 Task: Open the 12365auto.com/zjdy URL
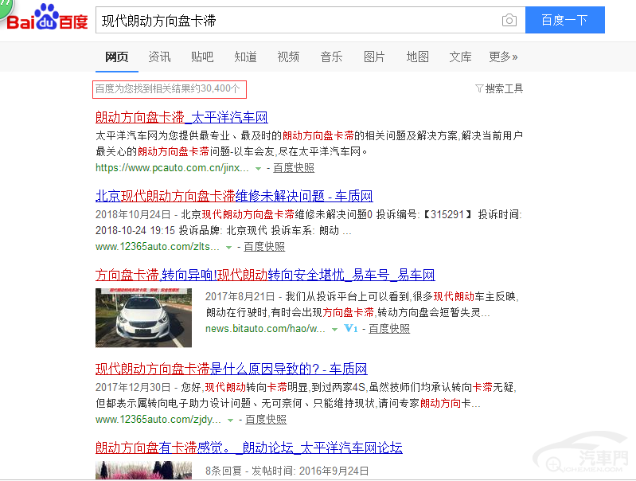(158, 420)
